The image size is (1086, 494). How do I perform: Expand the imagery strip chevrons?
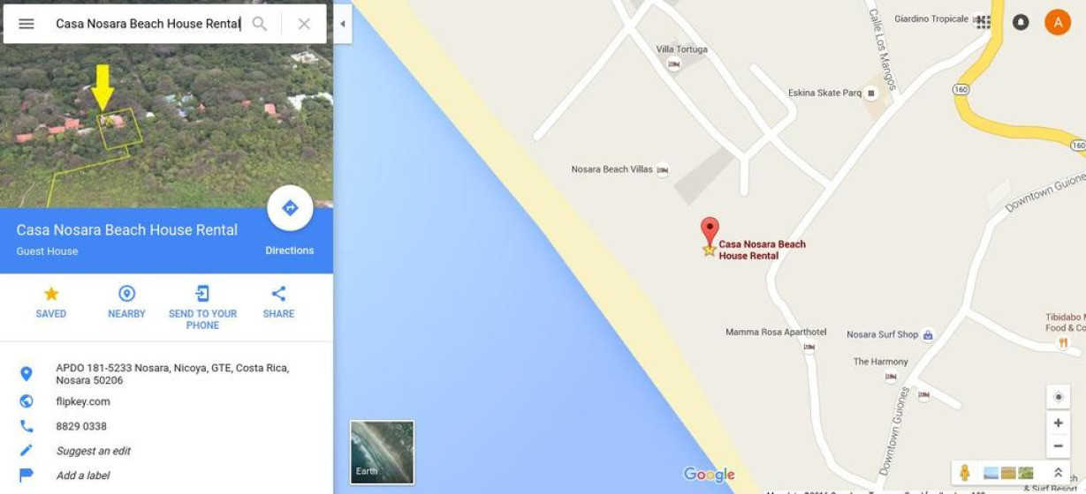(x=1058, y=473)
